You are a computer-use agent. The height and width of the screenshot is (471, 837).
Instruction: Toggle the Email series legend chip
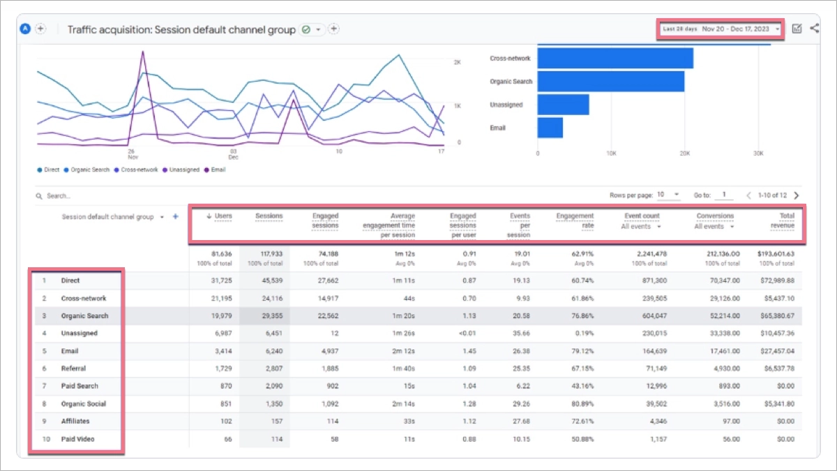coord(214,170)
